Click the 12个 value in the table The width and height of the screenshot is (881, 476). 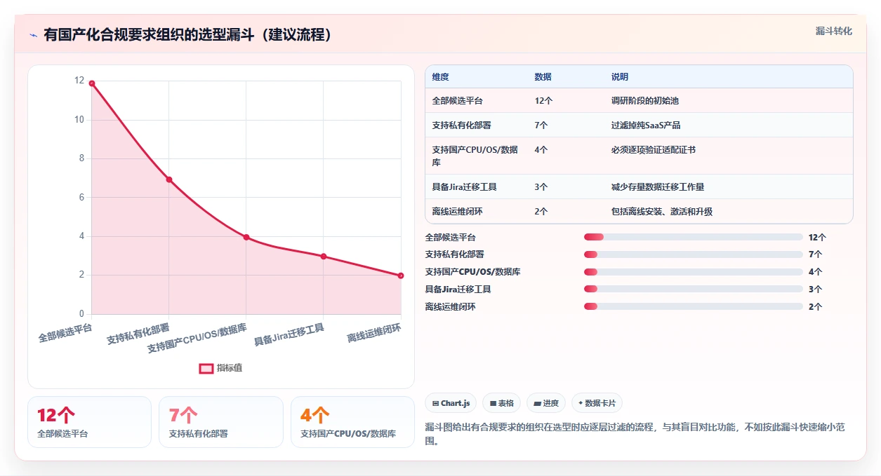(544, 101)
